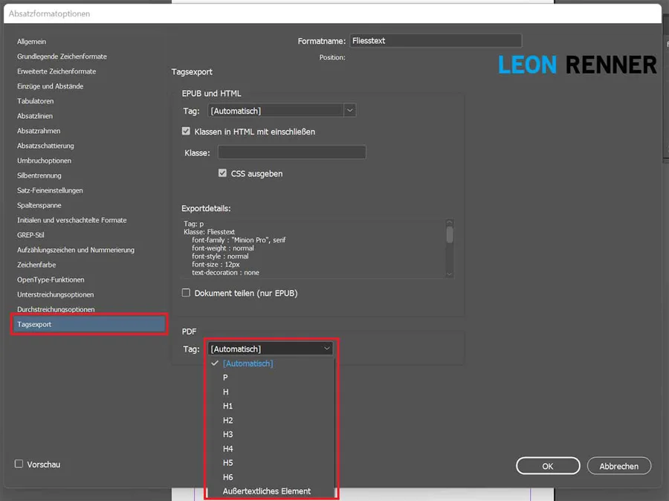Viewport: 669px width, 501px height.
Task: Select the P tag option
Action: coord(226,378)
